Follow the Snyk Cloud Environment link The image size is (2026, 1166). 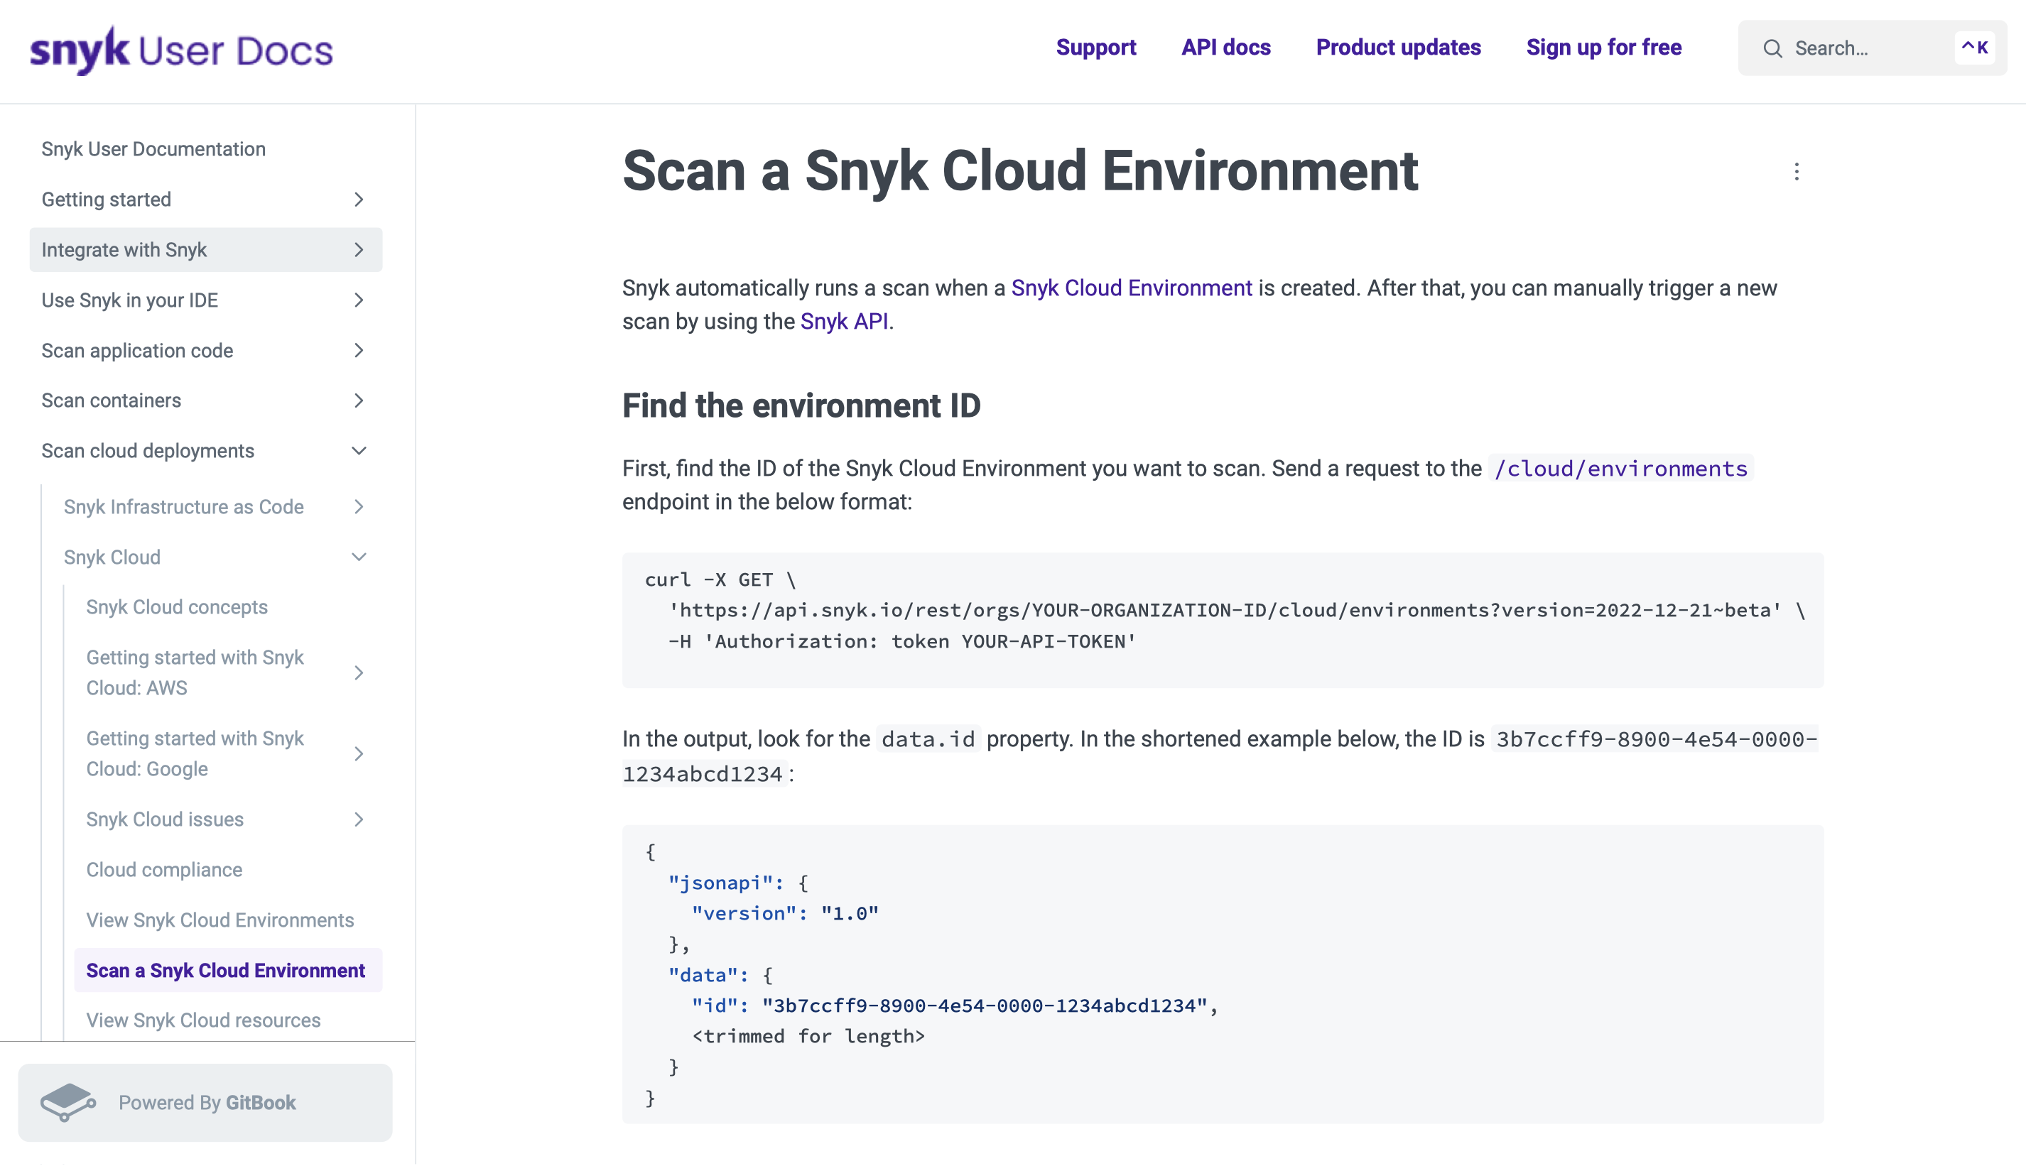(1131, 288)
